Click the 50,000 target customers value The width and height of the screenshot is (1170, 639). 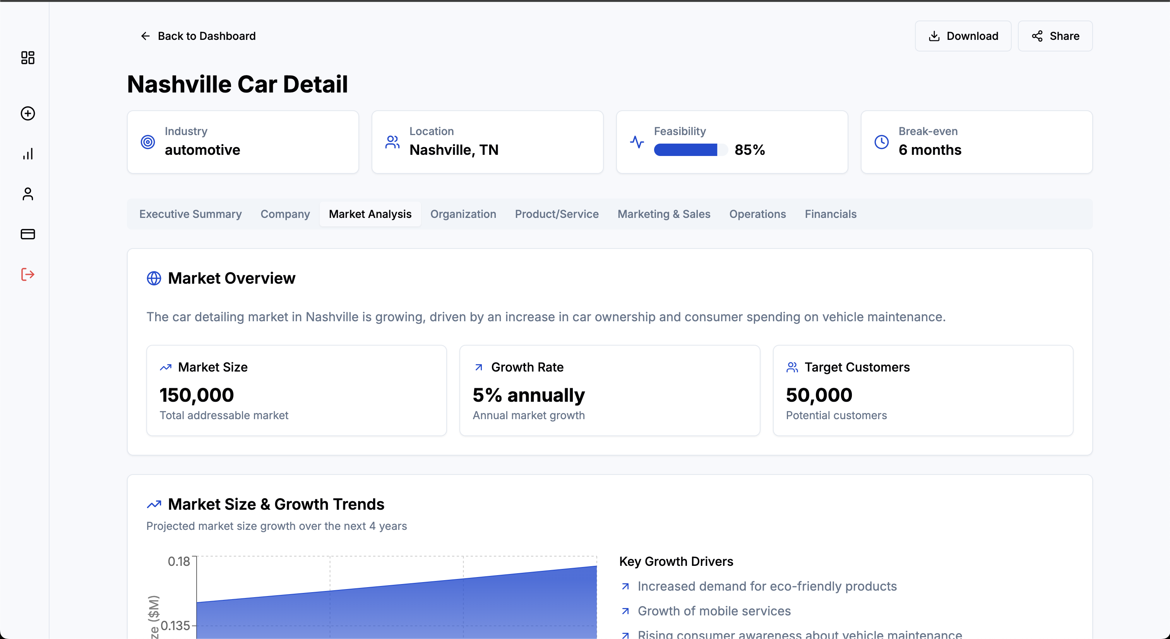coord(819,395)
